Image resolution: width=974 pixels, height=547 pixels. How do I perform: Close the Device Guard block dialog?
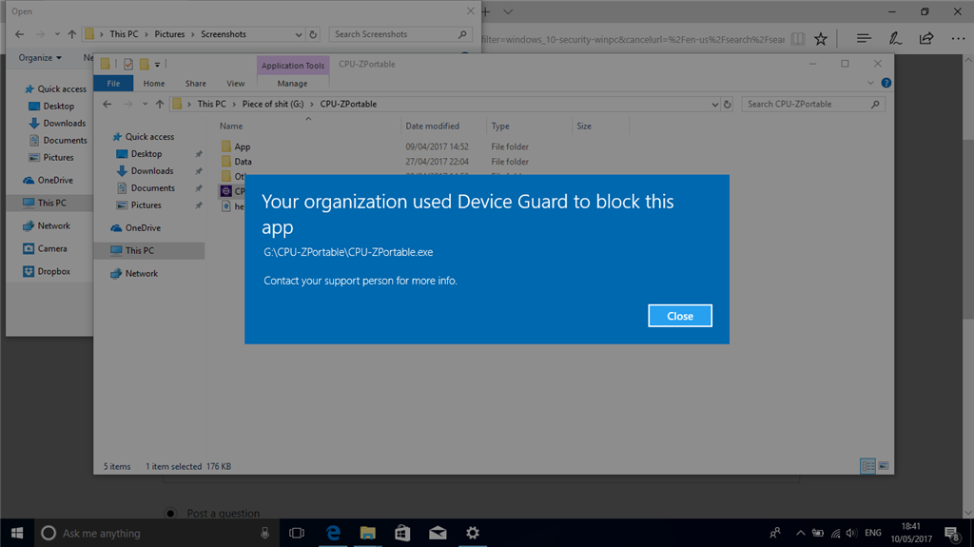click(x=679, y=316)
